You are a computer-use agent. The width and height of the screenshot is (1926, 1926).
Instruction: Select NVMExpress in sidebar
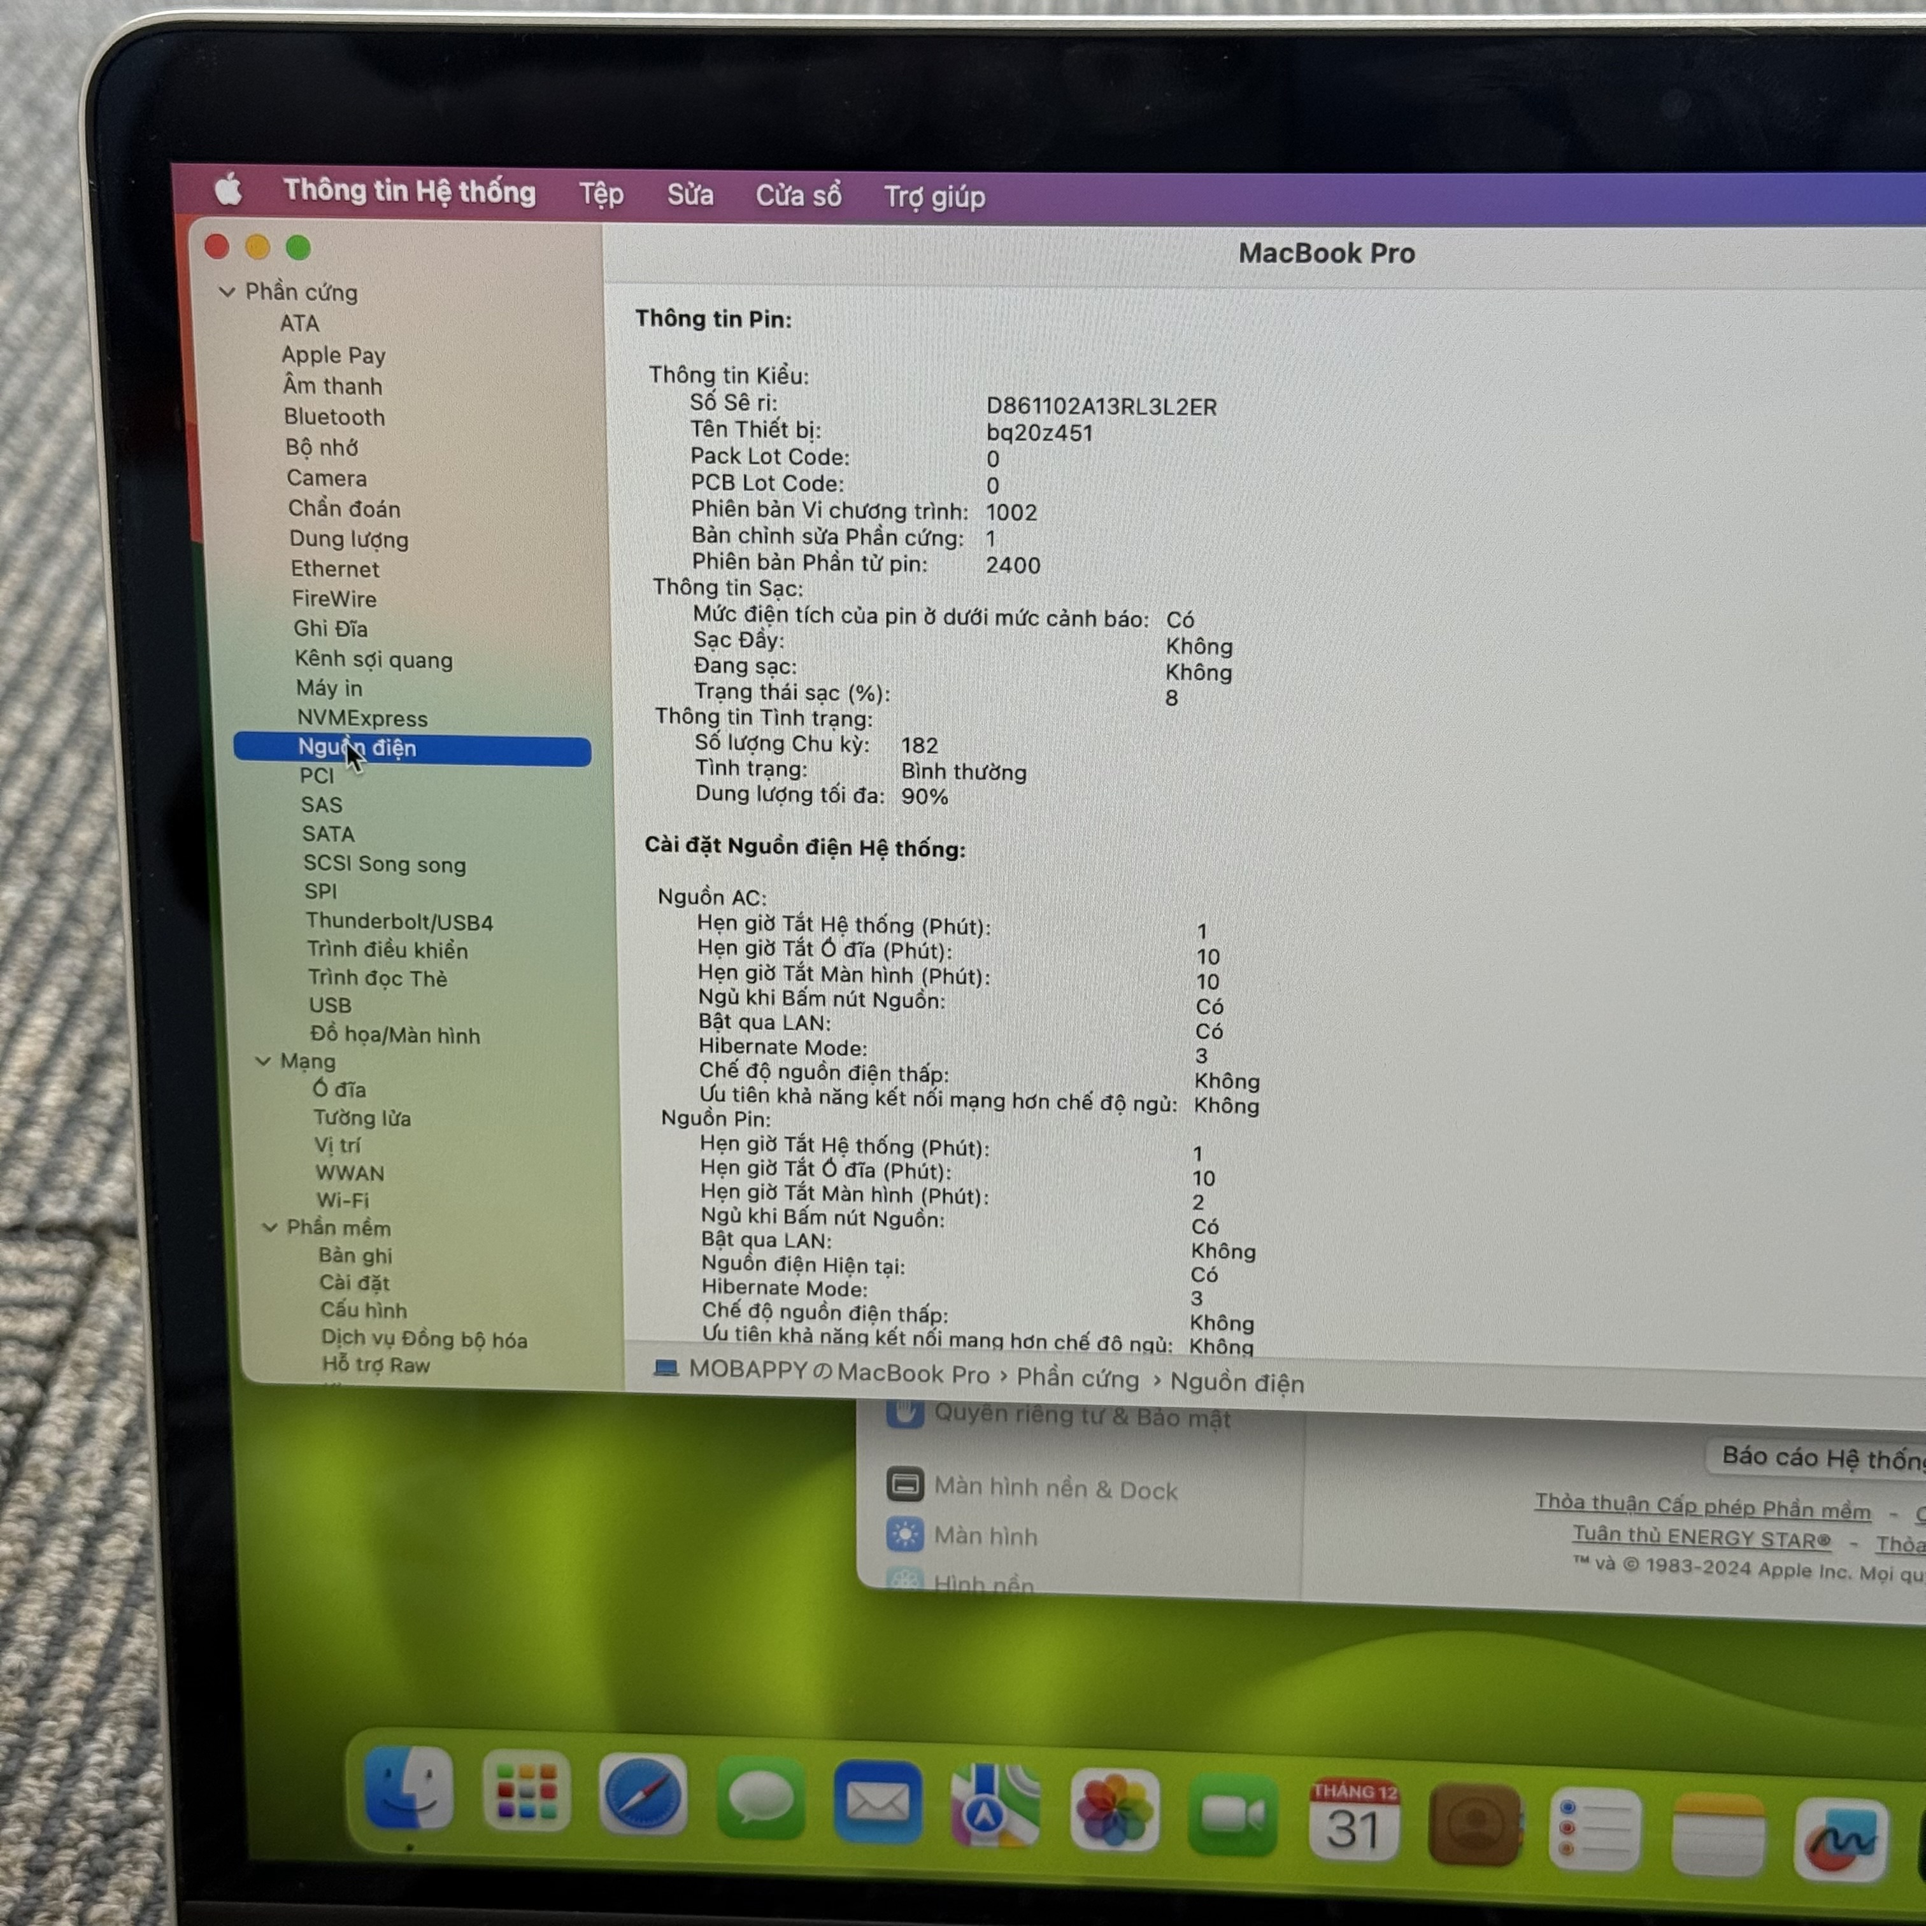click(x=362, y=718)
